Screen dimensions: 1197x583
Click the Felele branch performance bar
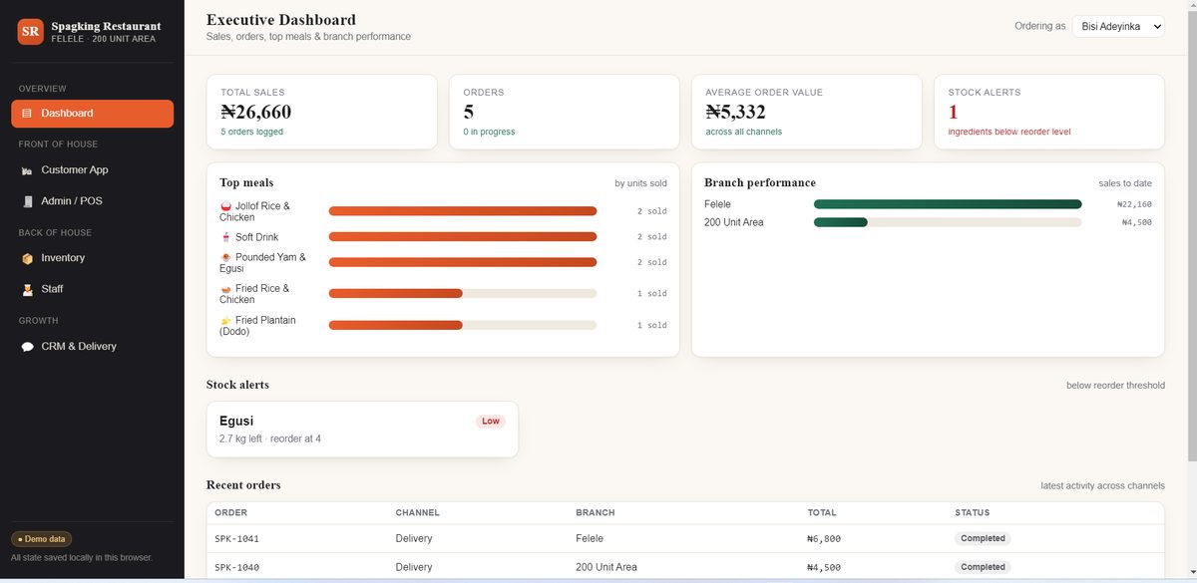tap(948, 204)
